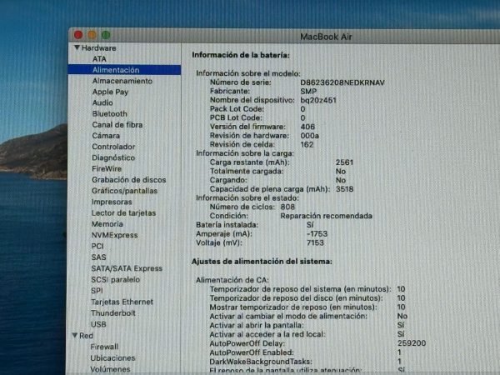
Task: Select Gráficos/pantallas entry
Action: pos(124,191)
